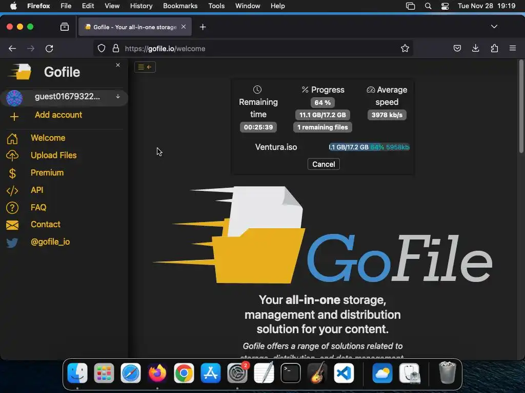The image size is (525, 393).
Task: Click the FAQ question mark icon
Action: 12,208
